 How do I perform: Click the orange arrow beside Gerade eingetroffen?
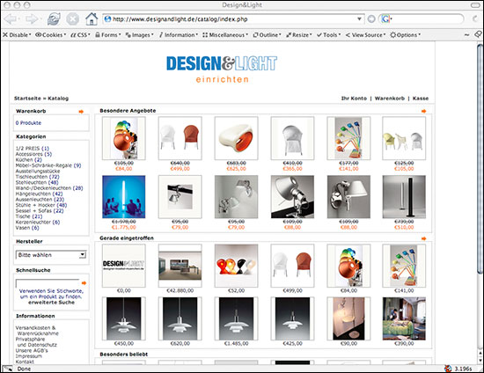423,238
